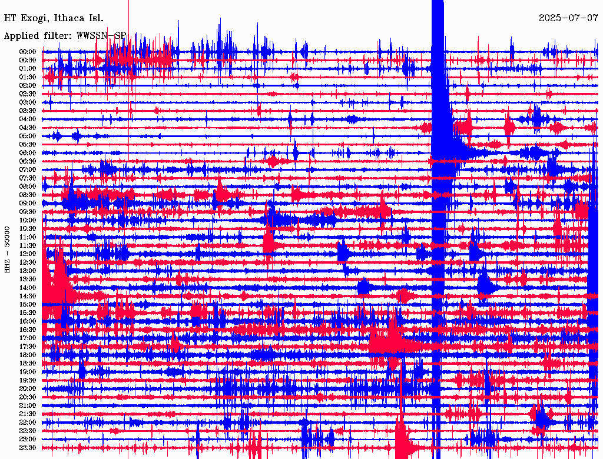Click the date label 2025-07-07
Screen dimensions: 603x459
coord(568,18)
